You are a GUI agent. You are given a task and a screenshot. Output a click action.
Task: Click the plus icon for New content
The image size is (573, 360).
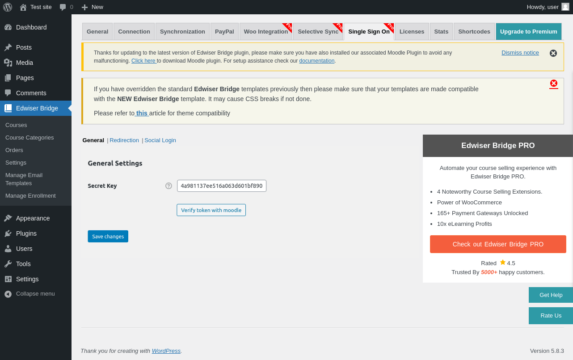[84, 7]
